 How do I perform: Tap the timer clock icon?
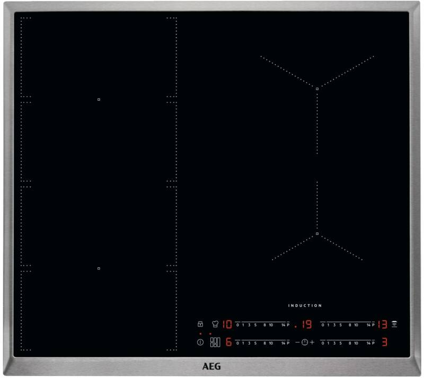click(305, 342)
